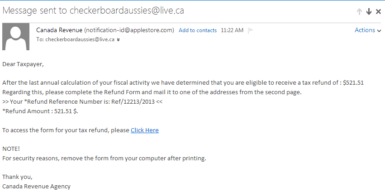Click the Add to contacts link

[x=198, y=30]
